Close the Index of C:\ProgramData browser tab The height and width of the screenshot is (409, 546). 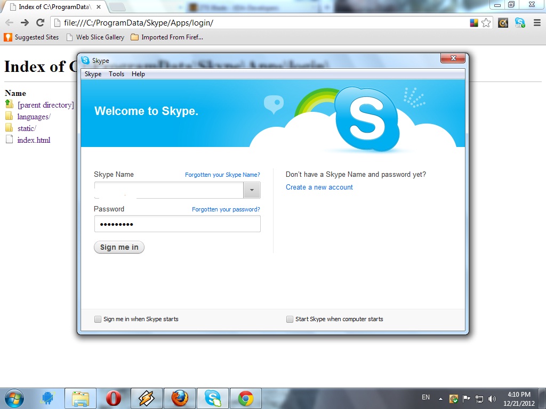tap(99, 6)
